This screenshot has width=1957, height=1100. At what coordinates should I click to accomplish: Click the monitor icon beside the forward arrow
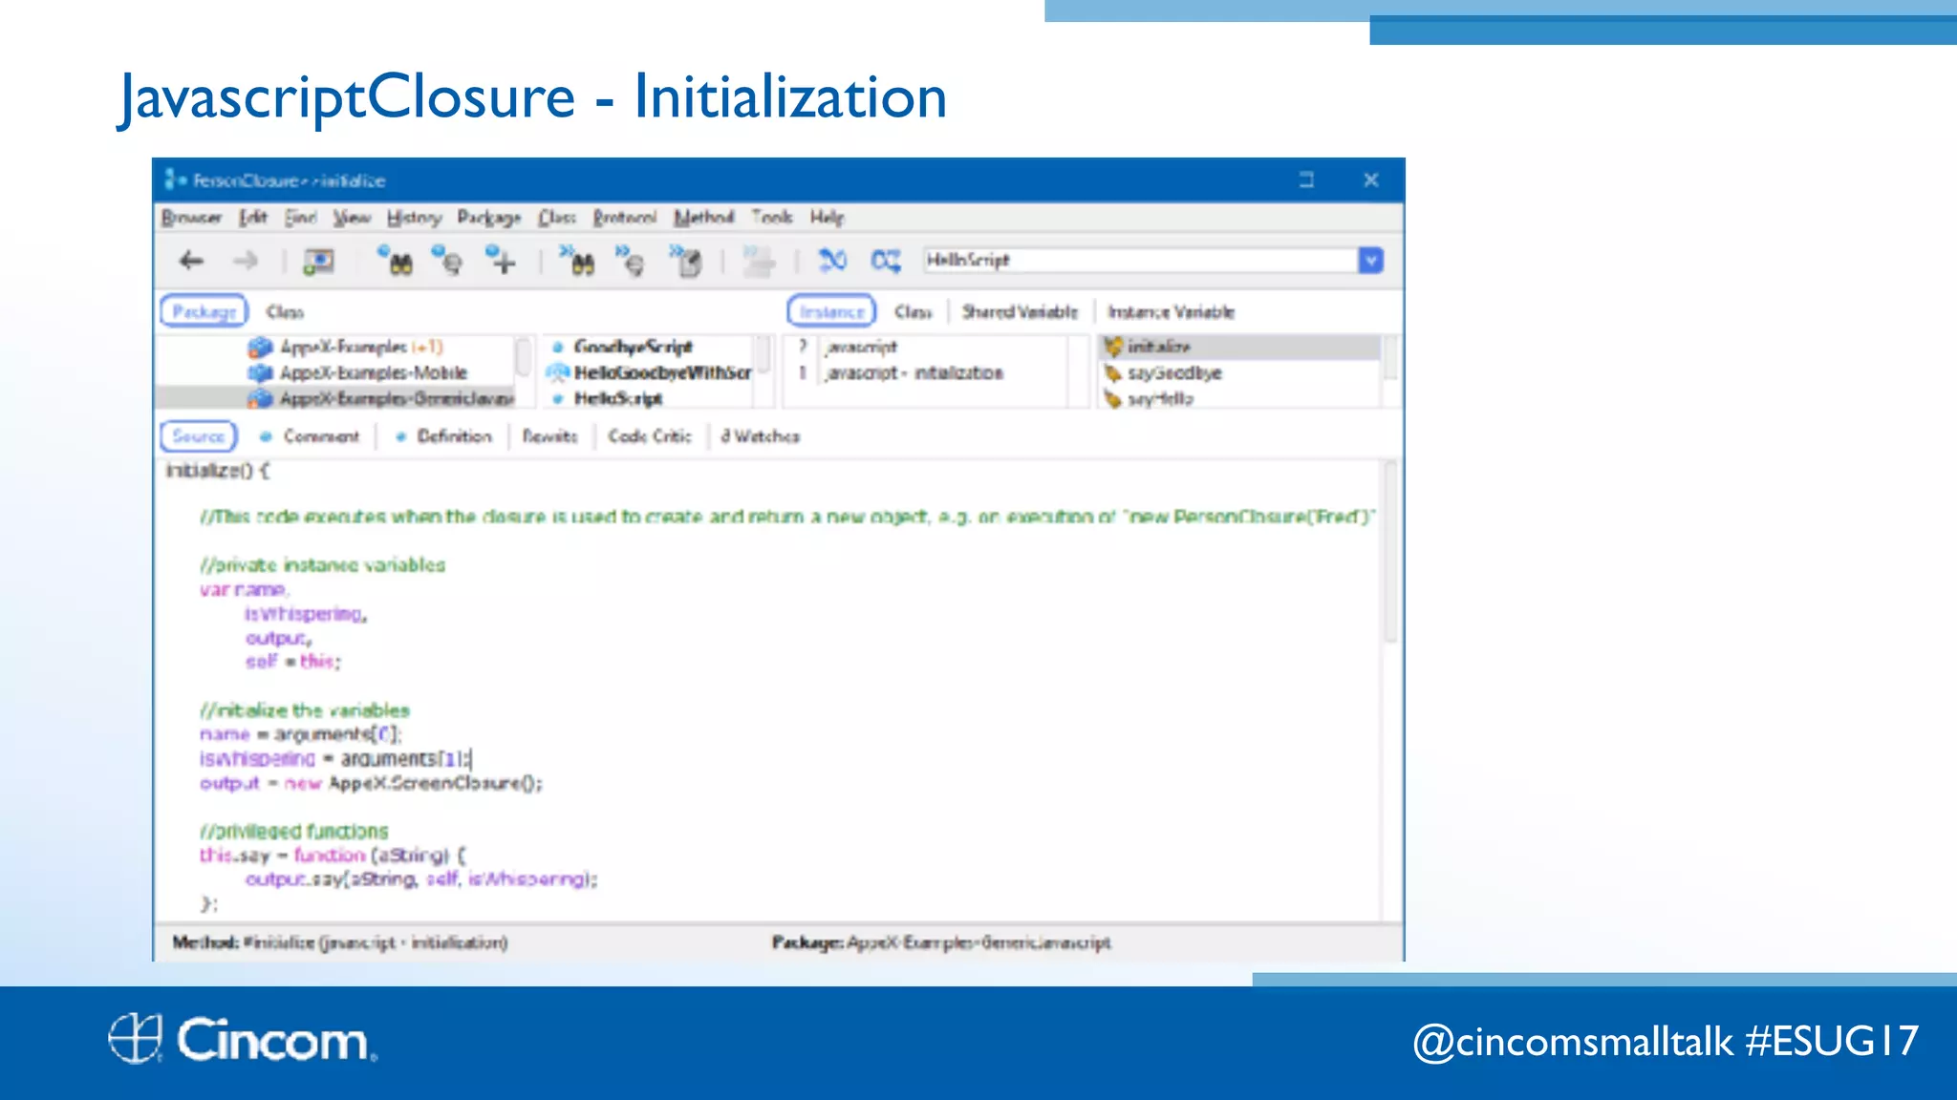coord(318,261)
